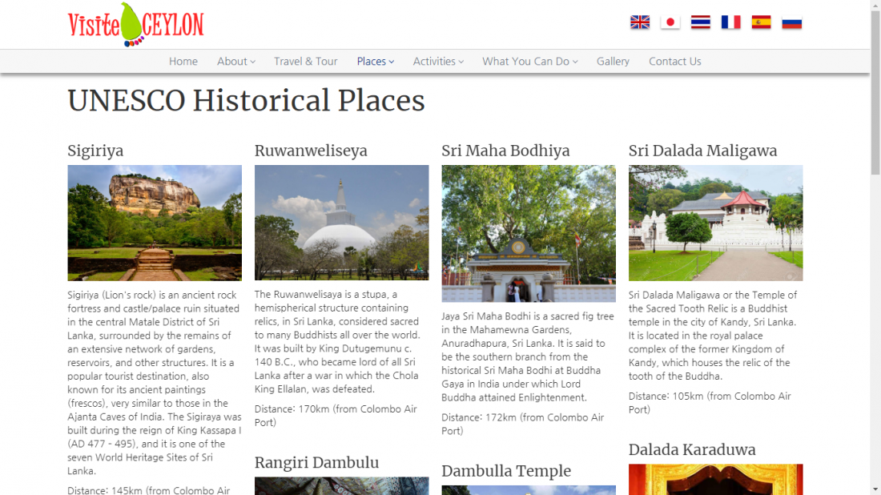Click the page's vertical scrollbar thumb

coord(875,93)
